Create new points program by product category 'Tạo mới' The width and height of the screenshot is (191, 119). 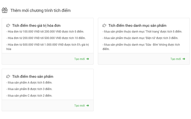point(176,59)
